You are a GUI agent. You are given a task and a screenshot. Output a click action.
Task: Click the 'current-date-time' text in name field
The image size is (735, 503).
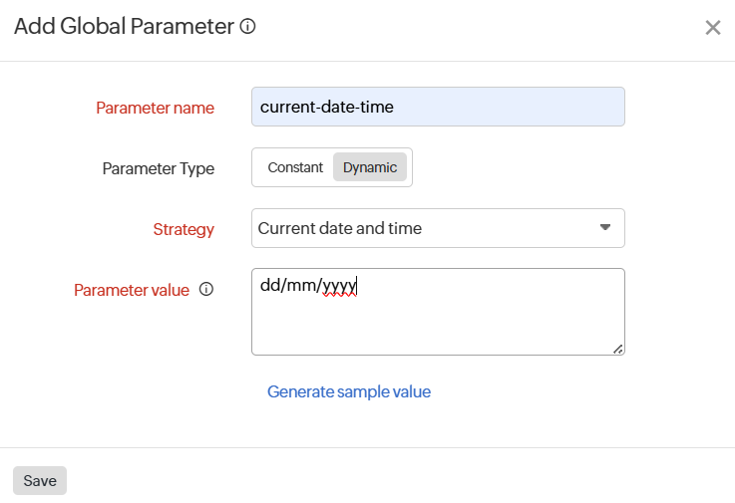(326, 107)
